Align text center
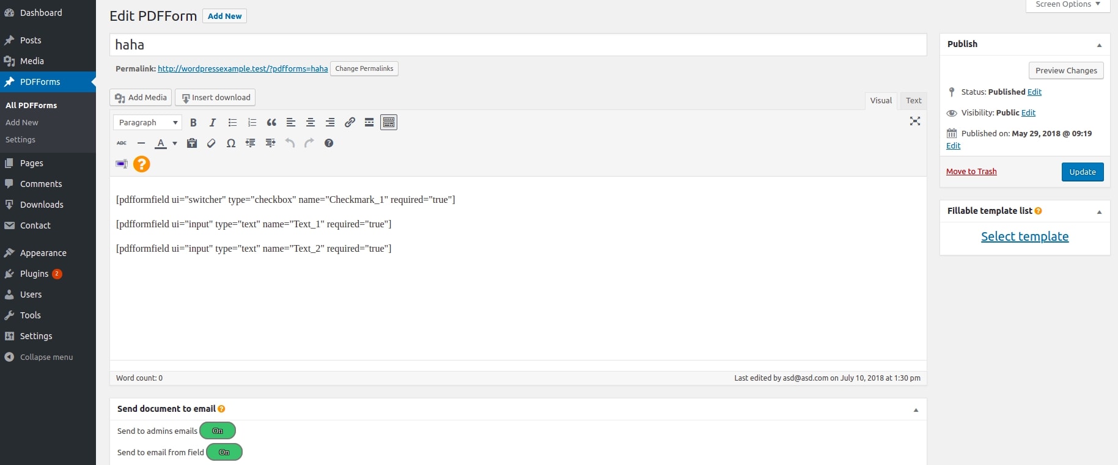Screen dimensions: 1118x465 (x=311, y=123)
